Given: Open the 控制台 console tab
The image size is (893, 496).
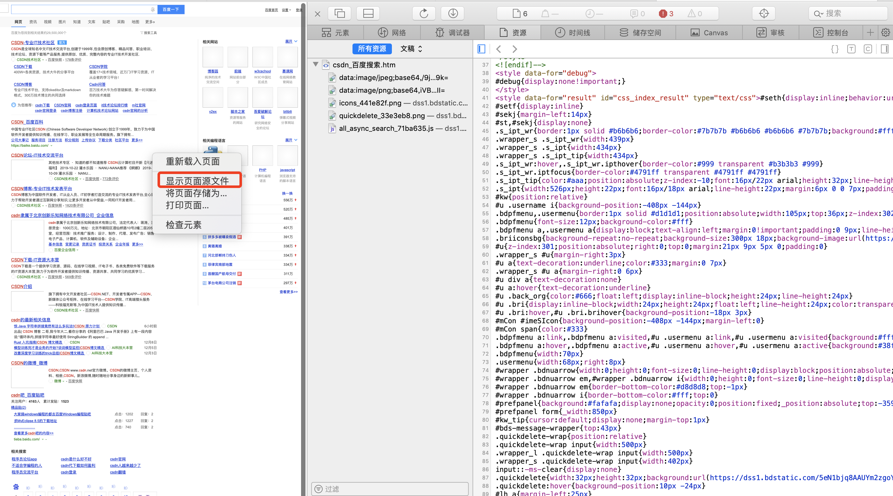Looking at the screenshot, I should (831, 33).
